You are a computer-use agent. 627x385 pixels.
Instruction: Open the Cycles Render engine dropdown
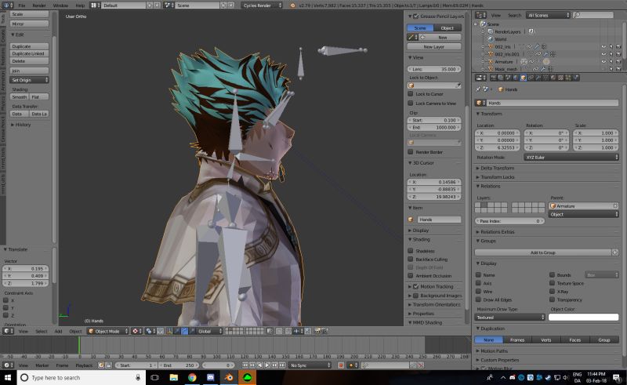point(262,5)
